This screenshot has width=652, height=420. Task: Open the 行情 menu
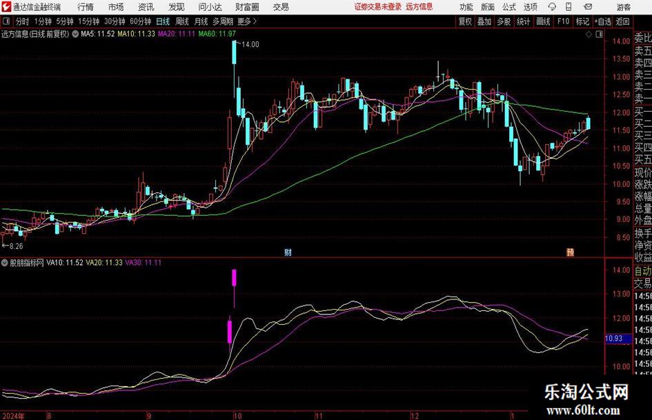point(86,7)
